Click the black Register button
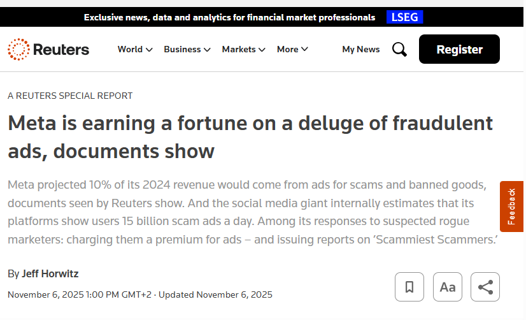The width and height of the screenshot is (526, 320). (459, 49)
